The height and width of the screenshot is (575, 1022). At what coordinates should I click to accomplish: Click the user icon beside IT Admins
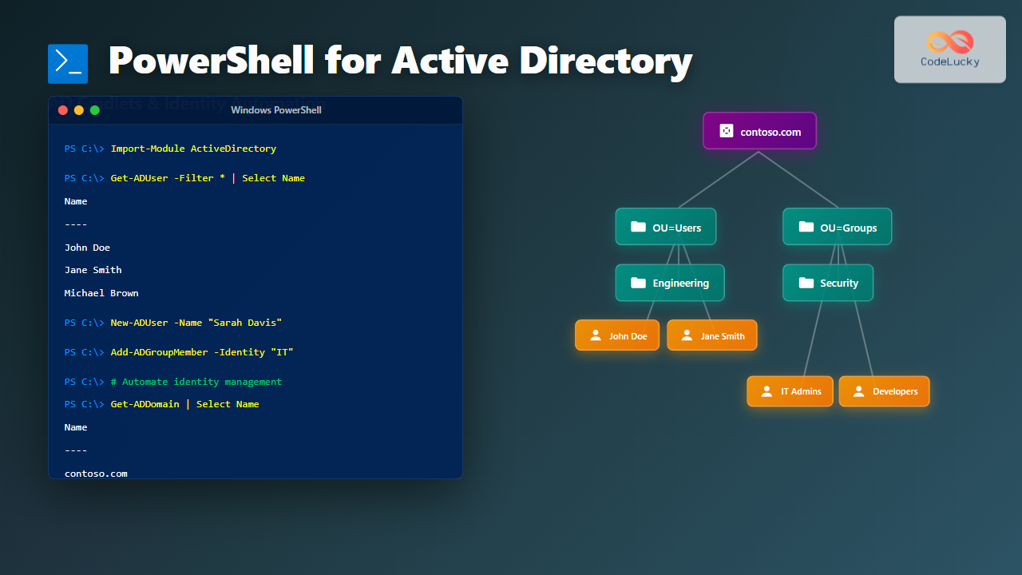(766, 391)
